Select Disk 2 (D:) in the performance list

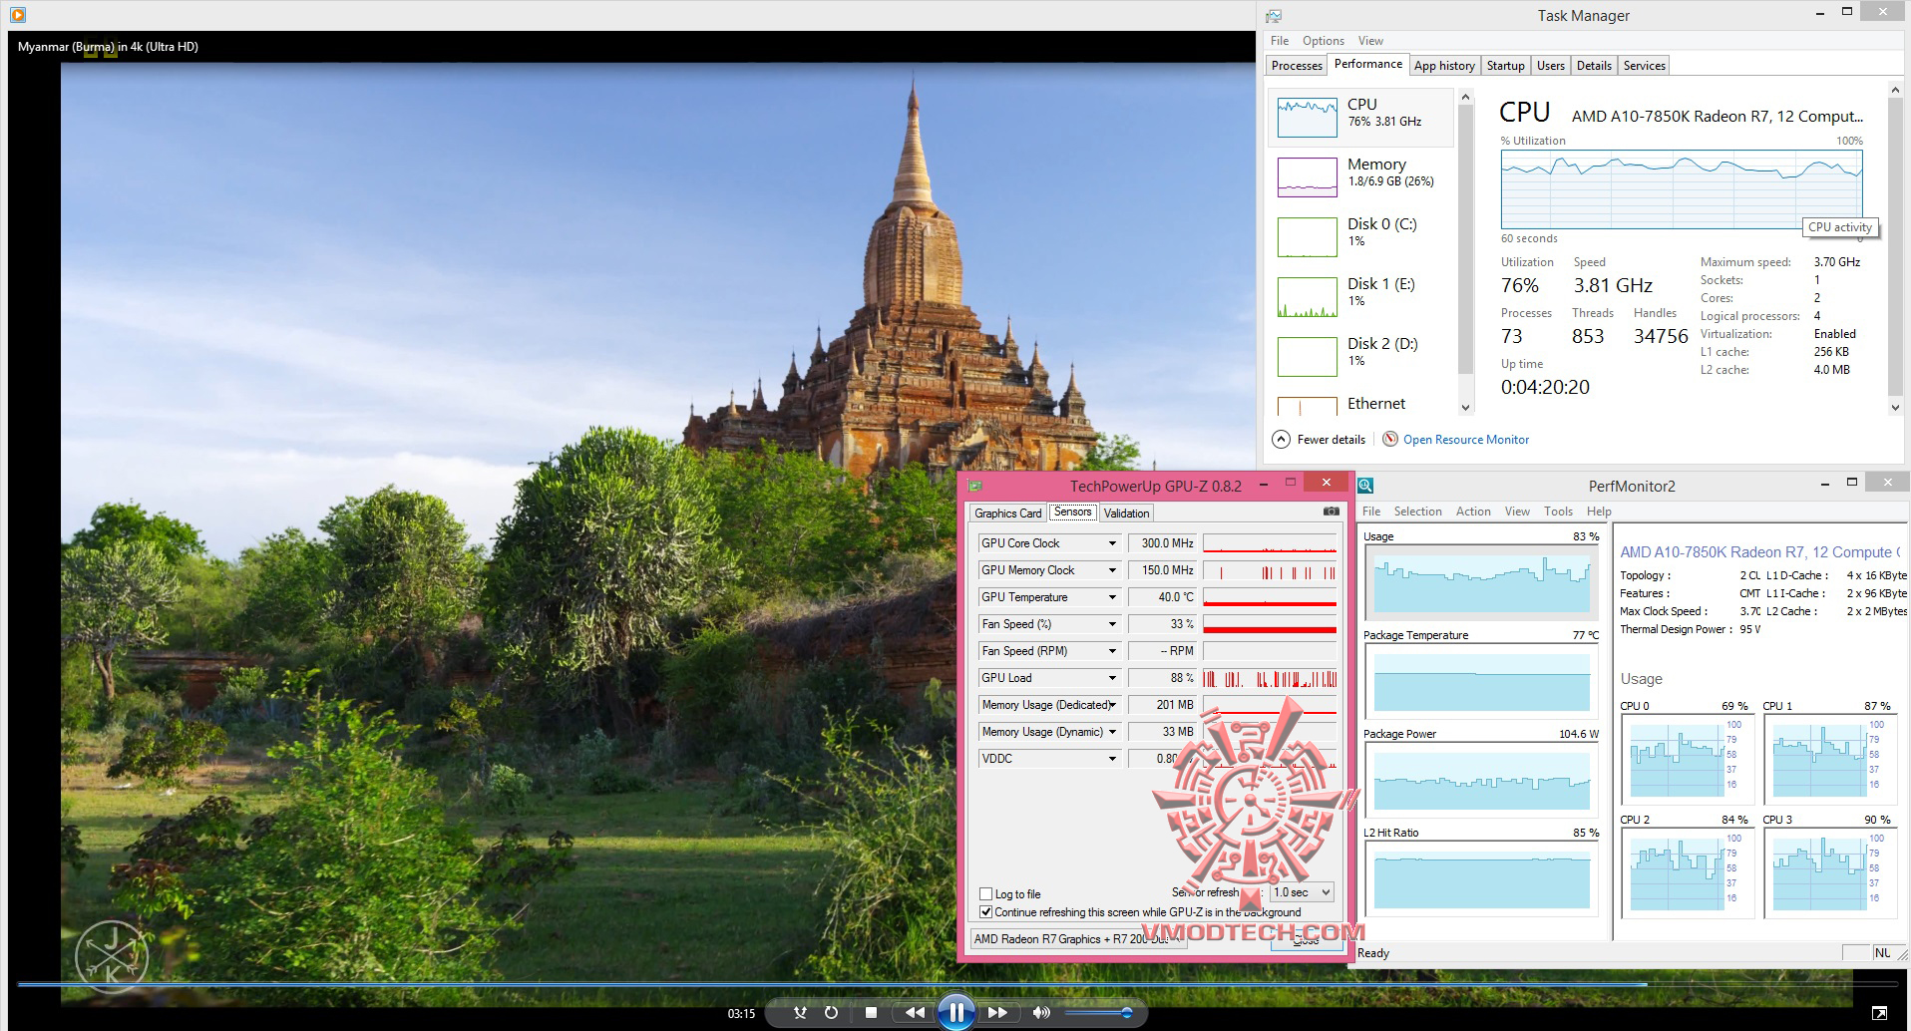point(1360,356)
